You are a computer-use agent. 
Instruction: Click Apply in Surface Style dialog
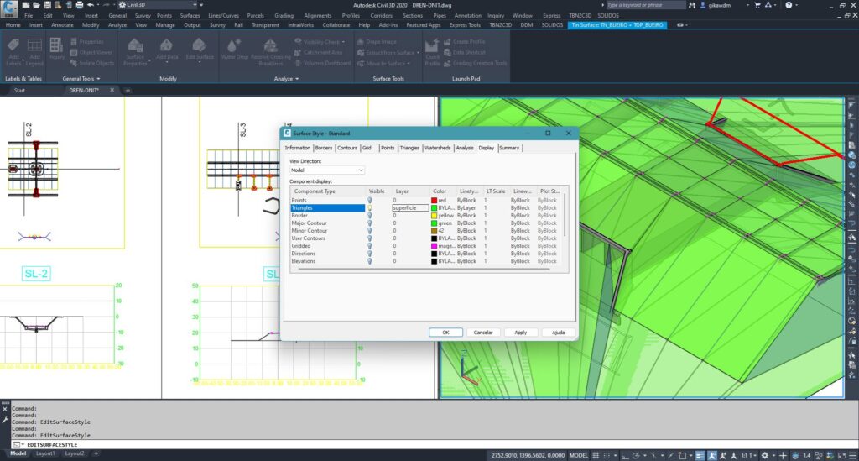tap(520, 333)
